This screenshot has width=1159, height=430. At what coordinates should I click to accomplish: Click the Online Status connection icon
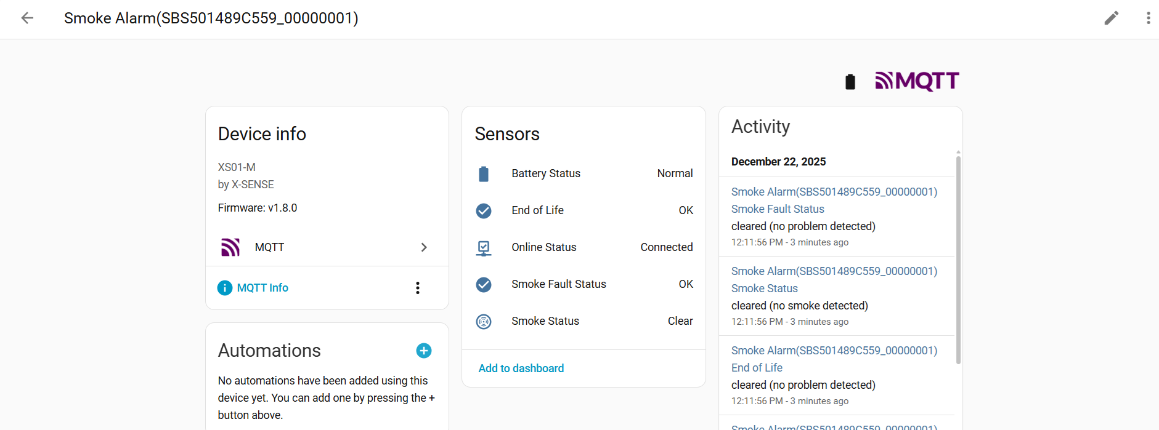click(484, 248)
